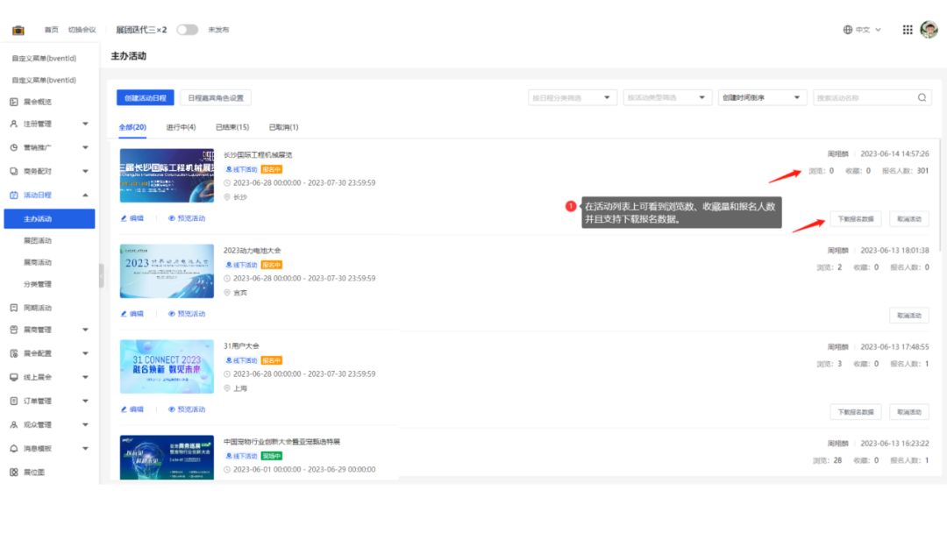Viewport: 947px width, 533px height.
Task: Click the 2023动力电池大会 thumbnail image
Action: pyautogui.click(x=167, y=271)
